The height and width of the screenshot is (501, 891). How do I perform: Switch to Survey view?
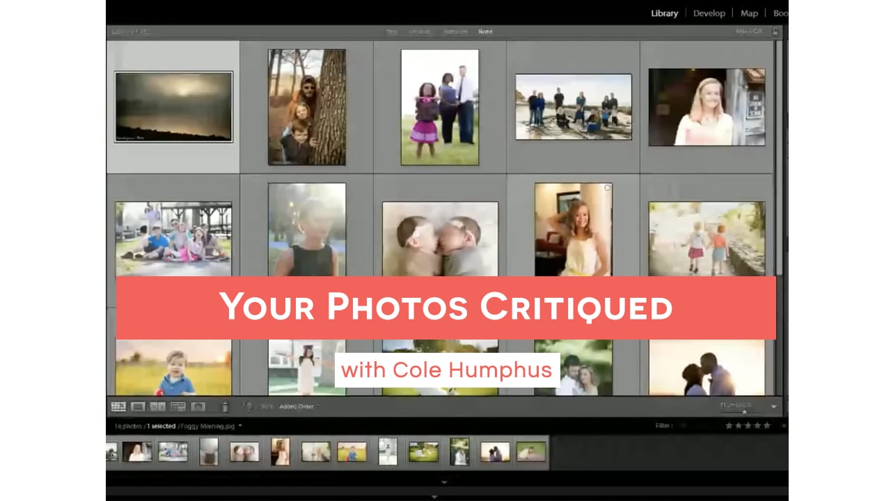[x=178, y=406]
